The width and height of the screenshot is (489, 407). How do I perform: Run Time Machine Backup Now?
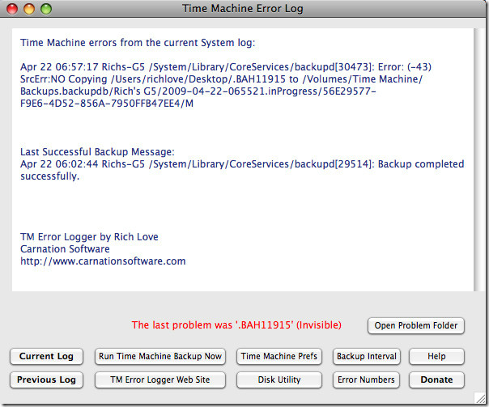tap(160, 356)
